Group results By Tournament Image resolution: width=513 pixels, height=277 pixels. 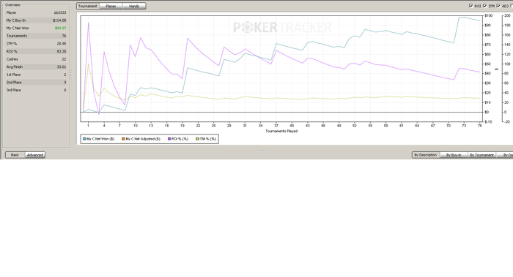(481, 155)
